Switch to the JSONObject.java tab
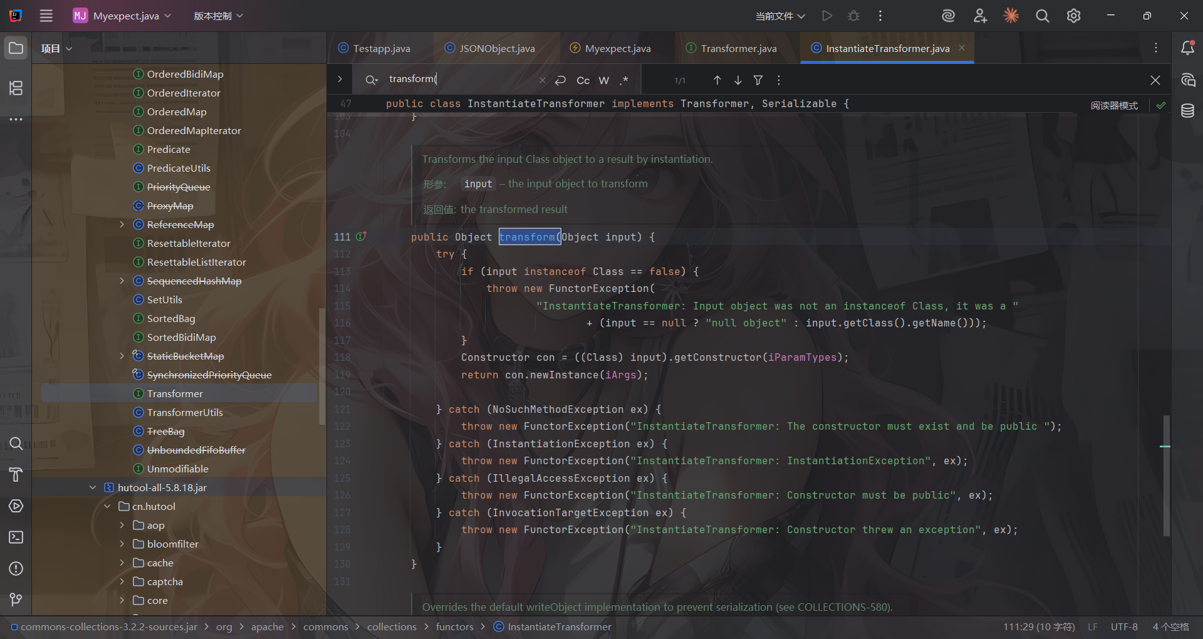The image size is (1203, 639). point(497,48)
